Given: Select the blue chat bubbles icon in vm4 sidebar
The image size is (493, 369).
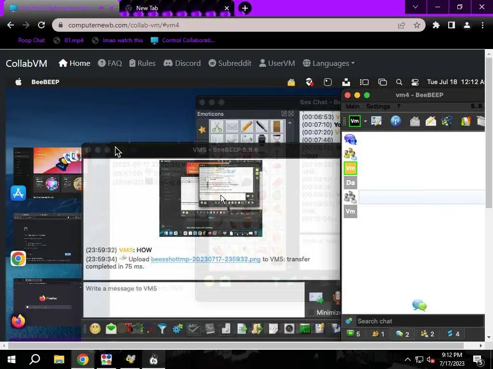Looking at the screenshot, I should point(350,139).
